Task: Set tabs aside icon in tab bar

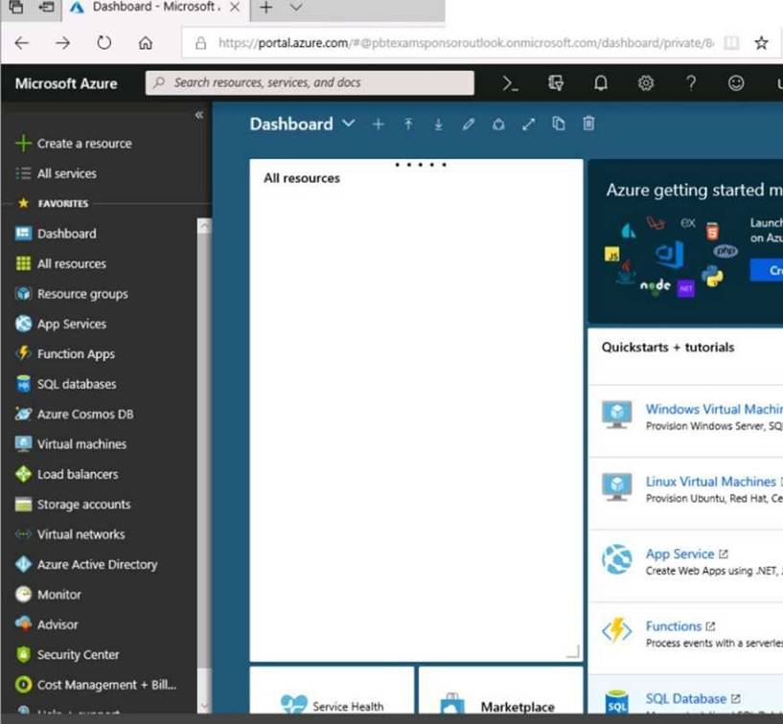Action: coord(46,7)
